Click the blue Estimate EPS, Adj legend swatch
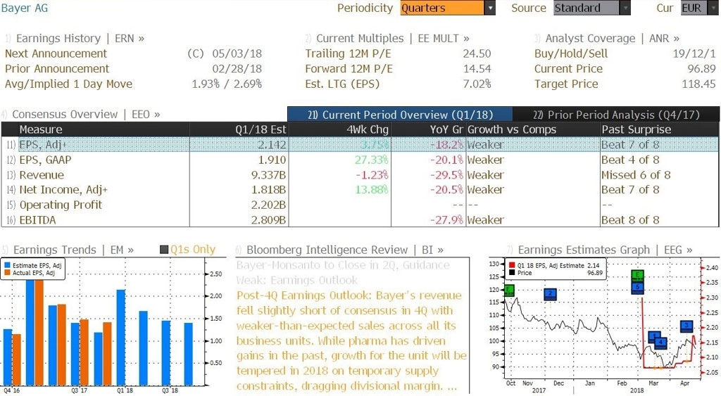Viewport: 721px width, 396px height. point(7,266)
